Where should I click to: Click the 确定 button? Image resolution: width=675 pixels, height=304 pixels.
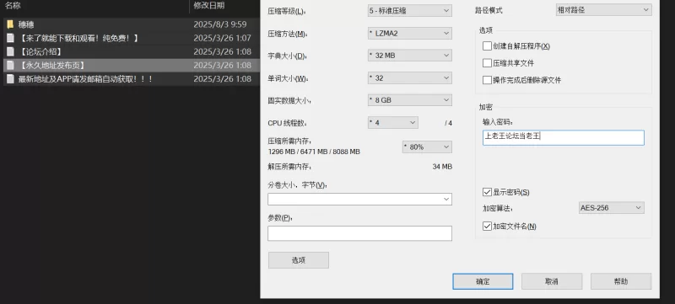coord(483,281)
